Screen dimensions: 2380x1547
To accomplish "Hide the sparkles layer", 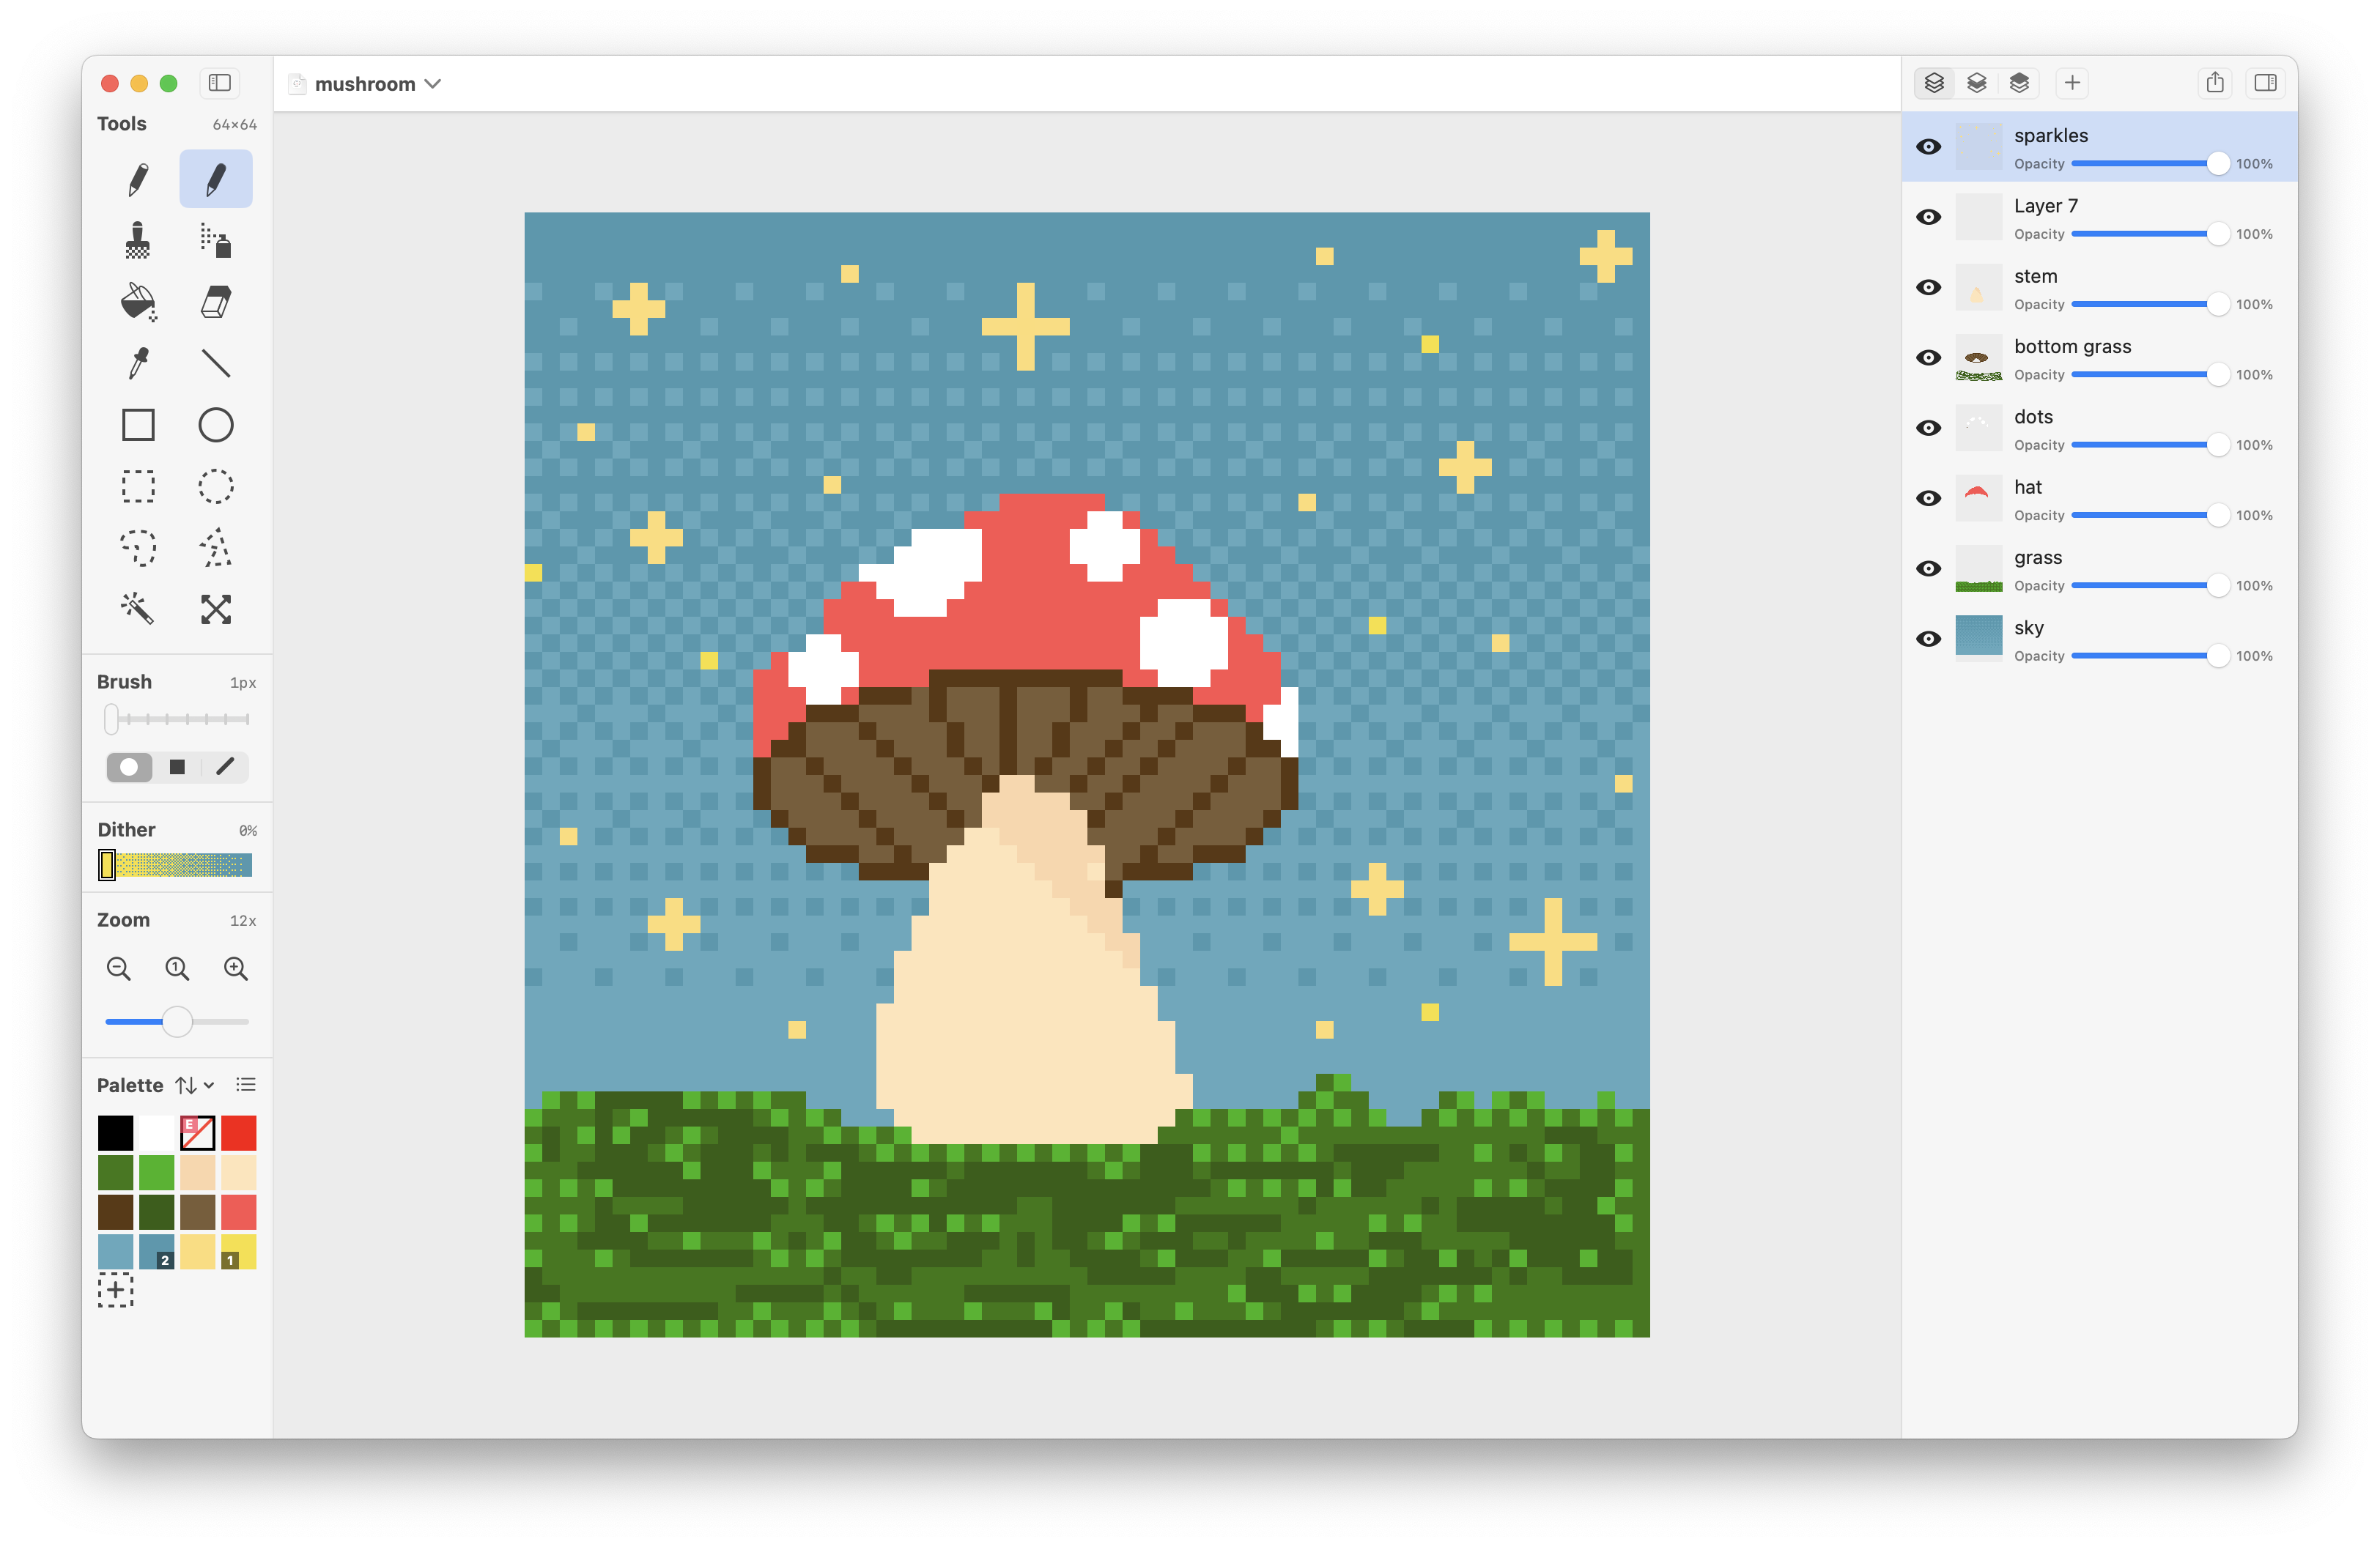I will [1928, 147].
